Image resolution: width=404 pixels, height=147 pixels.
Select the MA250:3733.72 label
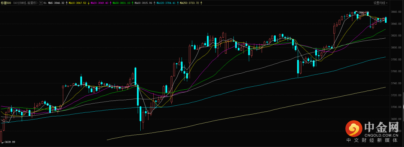tap(189, 3)
